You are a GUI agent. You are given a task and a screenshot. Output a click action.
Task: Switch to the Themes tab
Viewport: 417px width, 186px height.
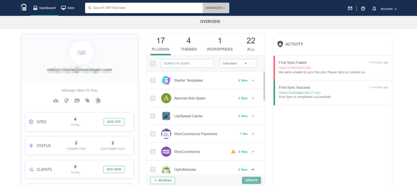(x=189, y=44)
